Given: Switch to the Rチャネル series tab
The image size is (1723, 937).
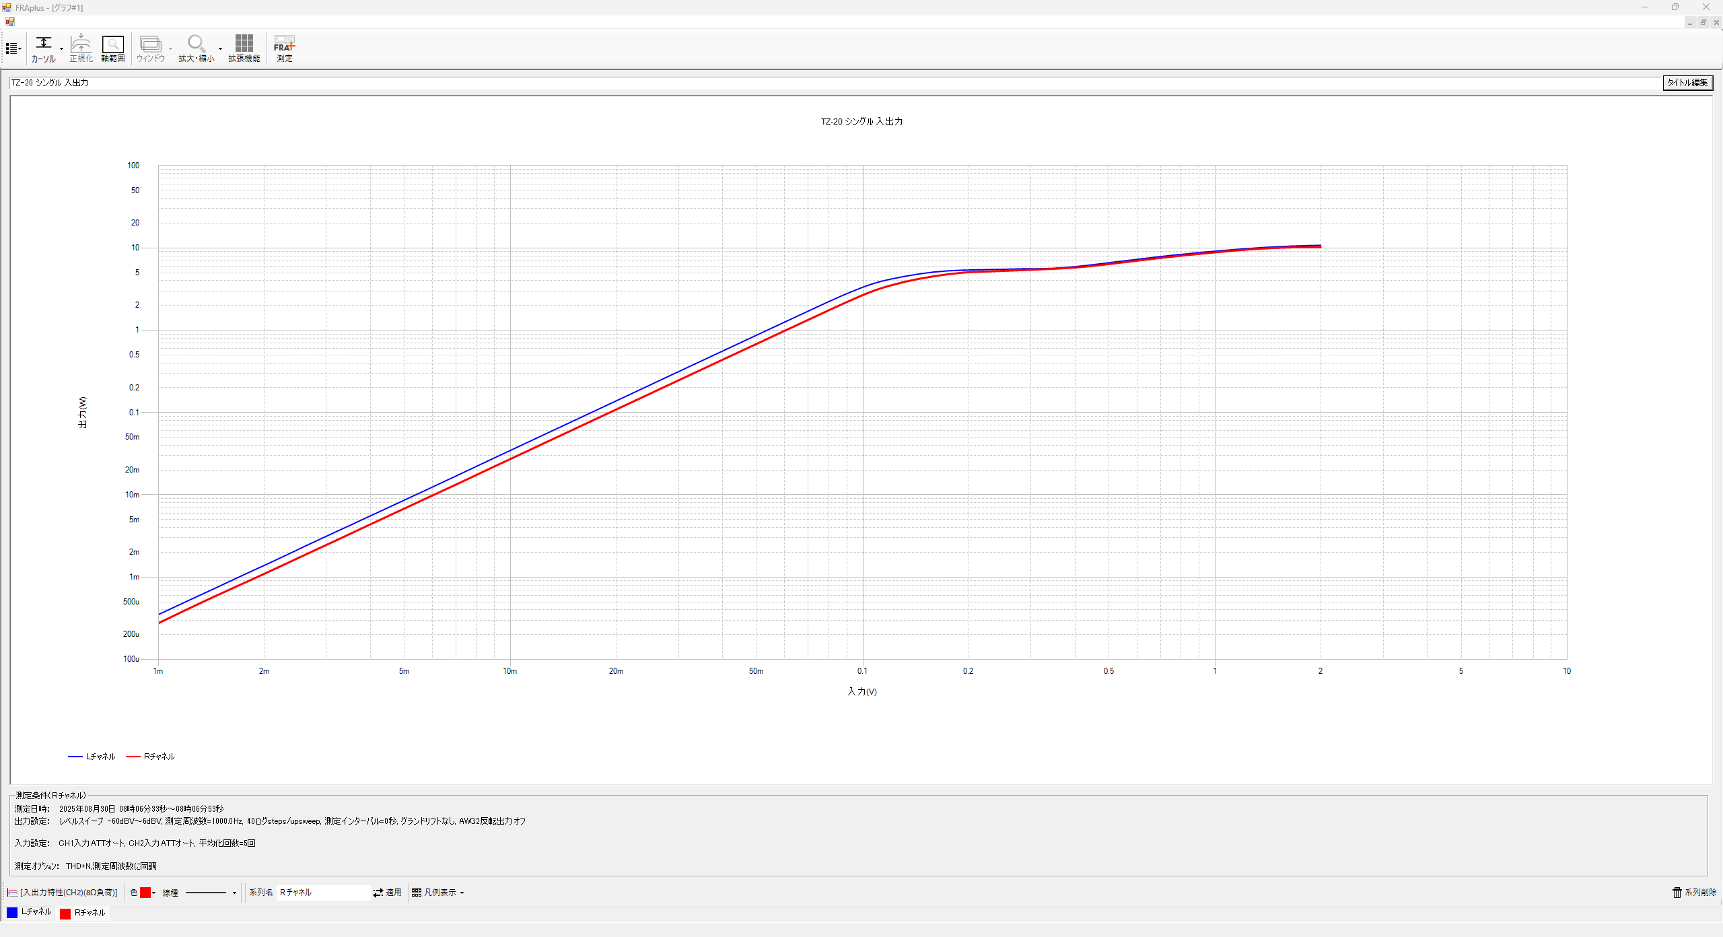Looking at the screenshot, I should tap(83, 913).
